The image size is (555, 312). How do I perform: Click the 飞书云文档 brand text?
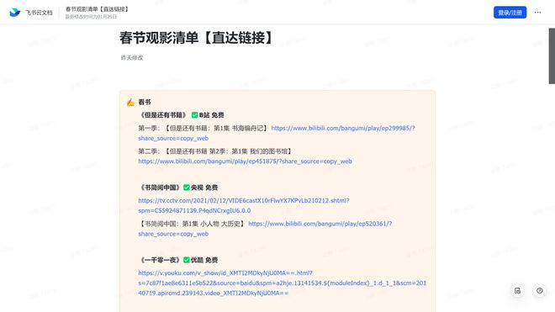tap(39, 13)
